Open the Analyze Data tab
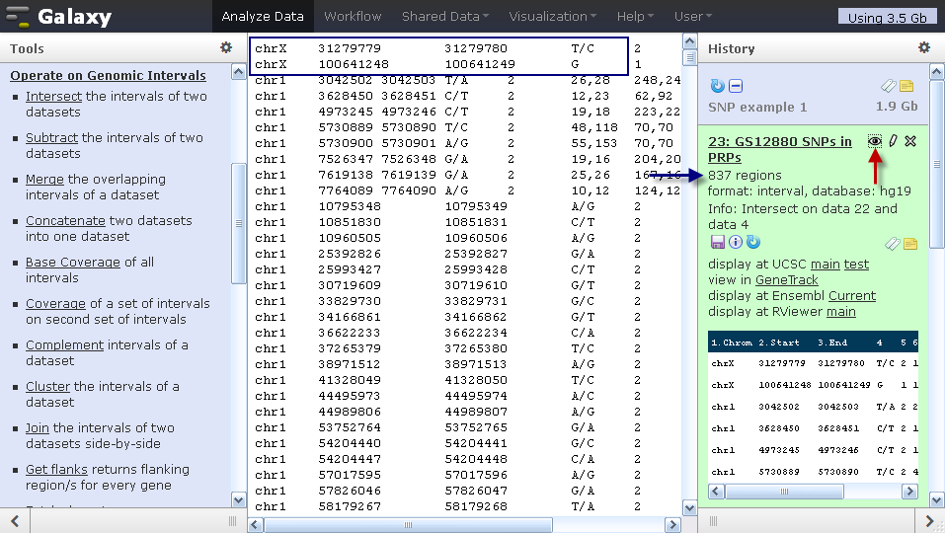The height and width of the screenshot is (533, 945). click(x=263, y=16)
